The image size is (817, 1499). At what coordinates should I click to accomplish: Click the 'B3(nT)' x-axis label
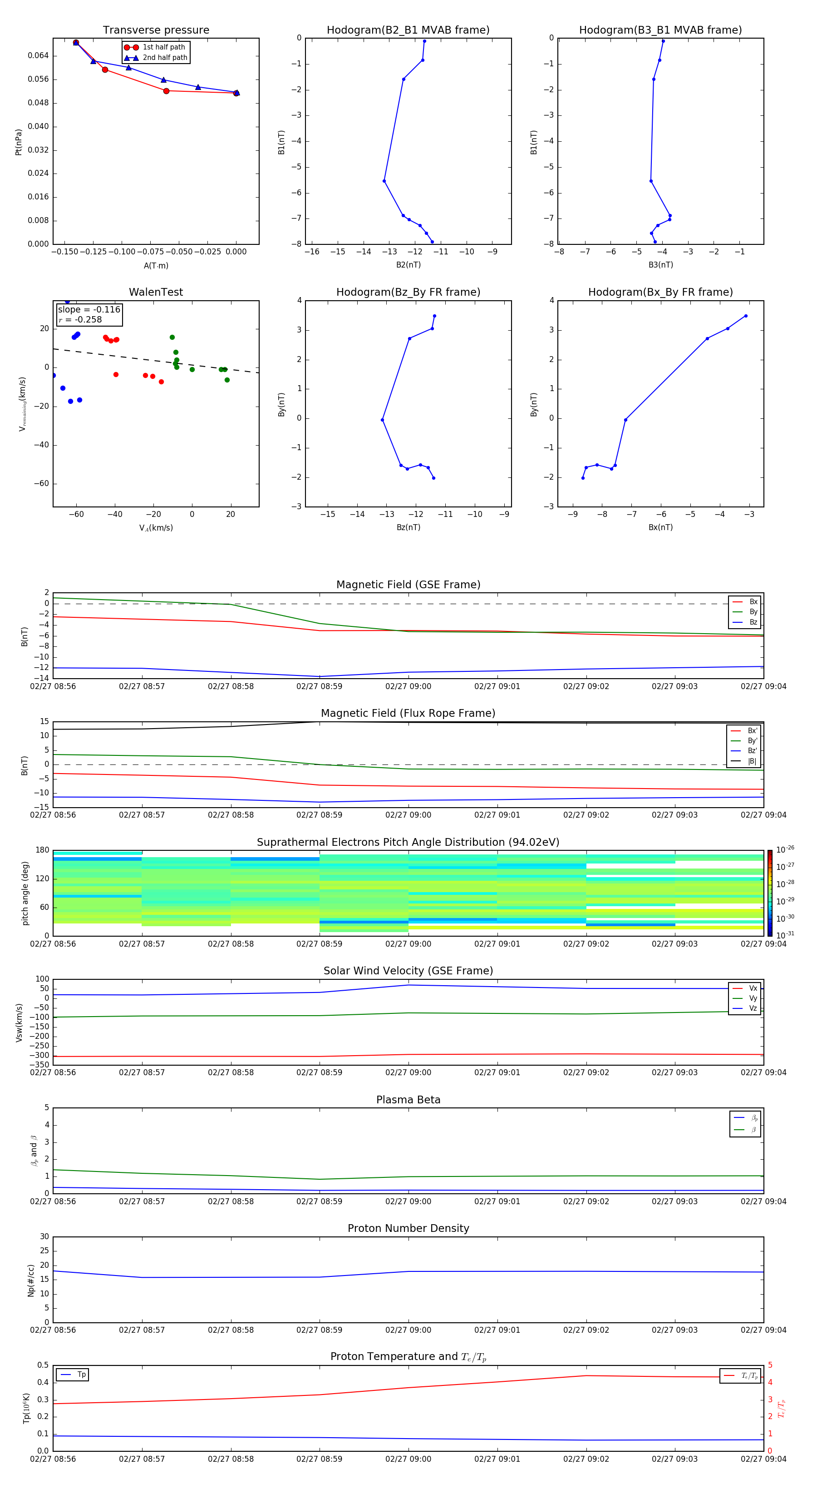click(660, 265)
